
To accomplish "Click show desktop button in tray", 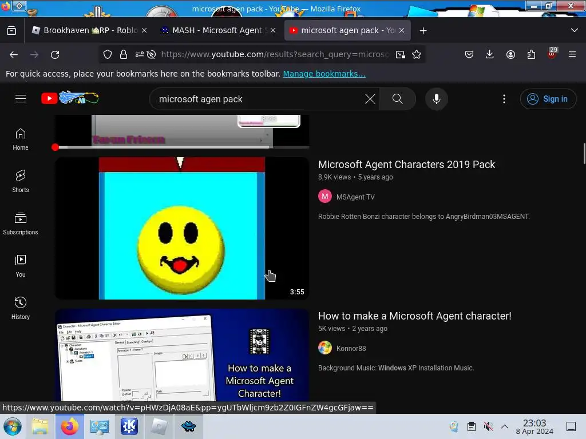I will (571, 426).
